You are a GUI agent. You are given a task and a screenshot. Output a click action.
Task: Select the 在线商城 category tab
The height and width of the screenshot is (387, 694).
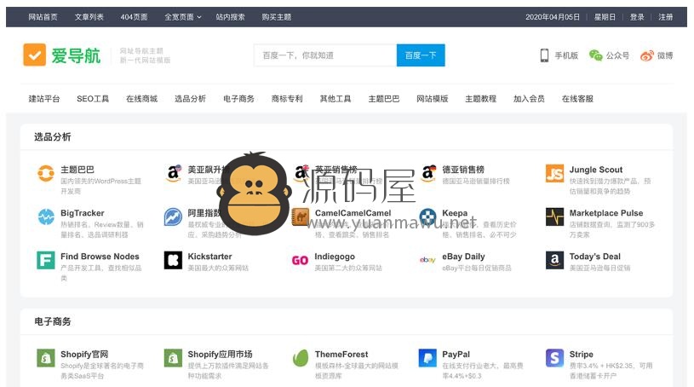141,98
